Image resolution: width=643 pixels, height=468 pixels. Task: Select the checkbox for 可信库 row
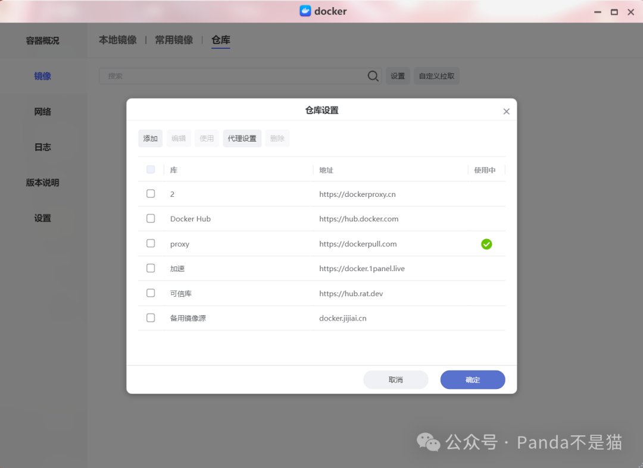coord(151,293)
